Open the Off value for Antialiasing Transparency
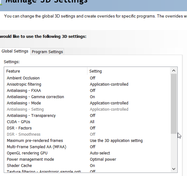 [92, 116]
